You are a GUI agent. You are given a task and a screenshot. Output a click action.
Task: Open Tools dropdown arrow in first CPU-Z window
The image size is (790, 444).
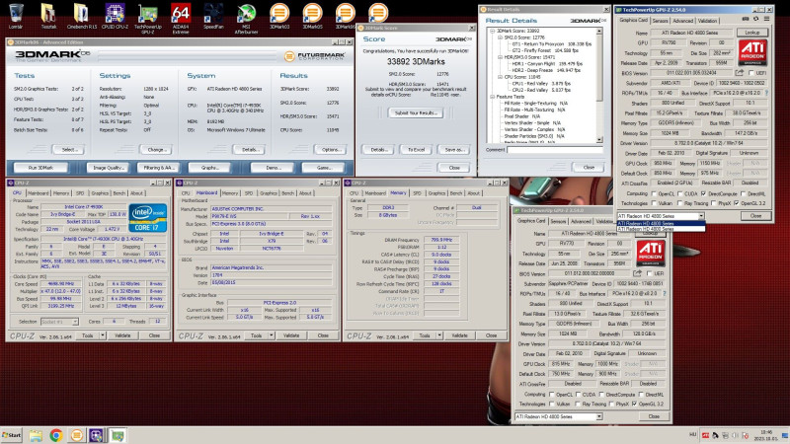pos(103,335)
